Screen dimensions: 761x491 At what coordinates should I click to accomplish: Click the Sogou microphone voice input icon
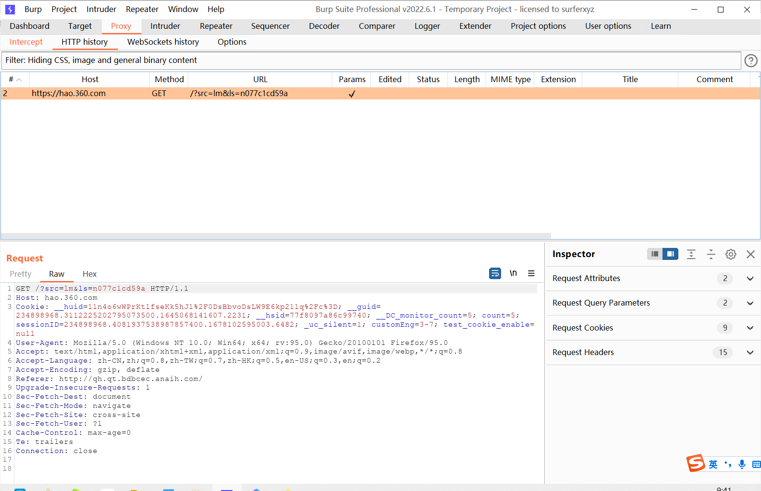click(x=742, y=464)
